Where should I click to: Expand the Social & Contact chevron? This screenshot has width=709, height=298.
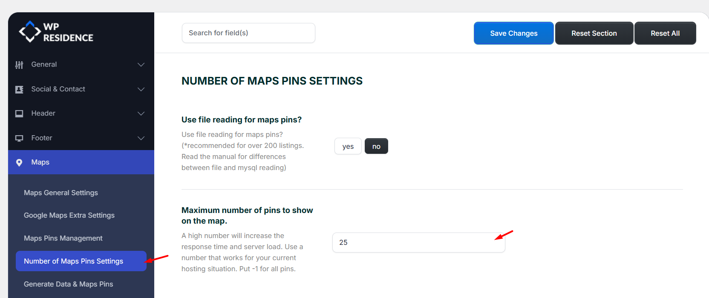click(x=141, y=89)
